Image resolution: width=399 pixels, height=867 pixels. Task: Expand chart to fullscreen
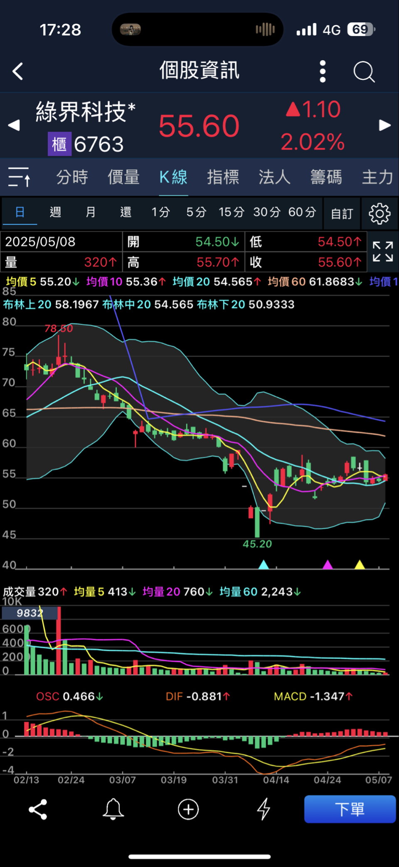click(382, 251)
